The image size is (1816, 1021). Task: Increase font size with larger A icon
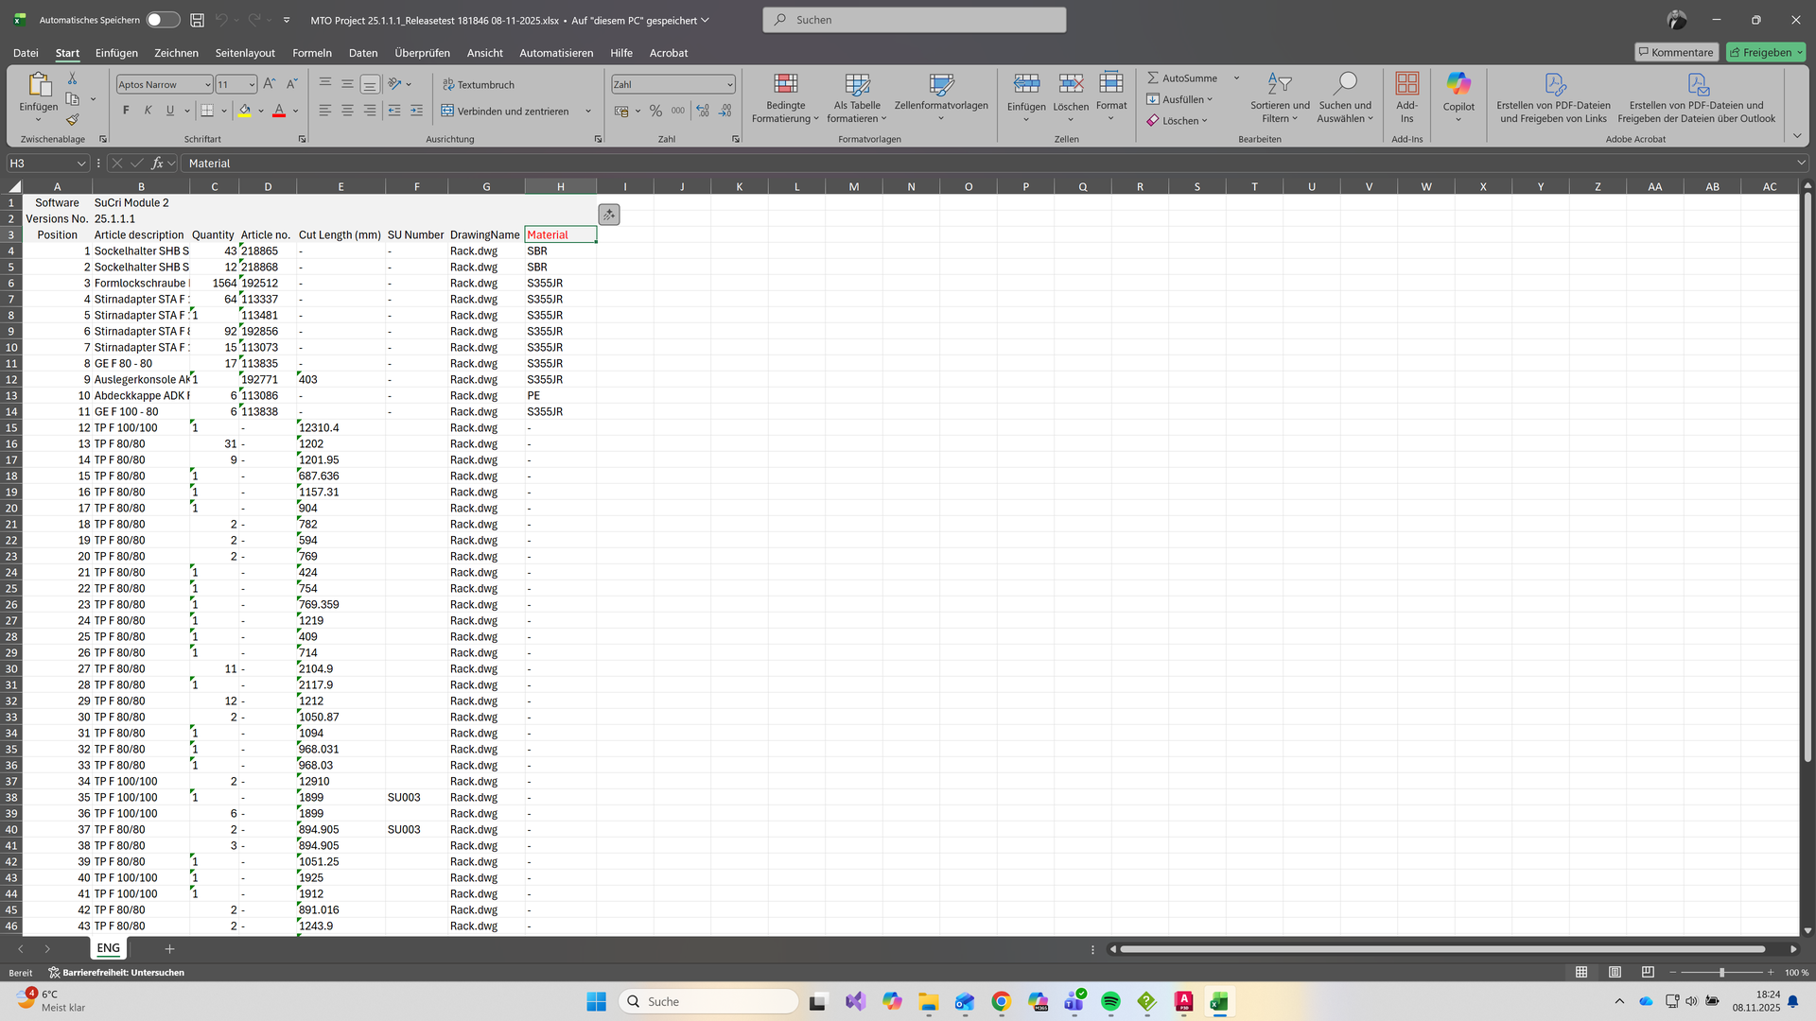(x=270, y=84)
